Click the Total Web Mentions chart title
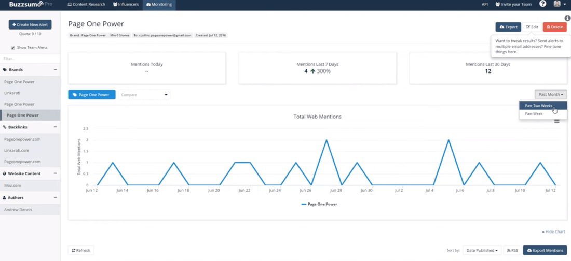The height and width of the screenshot is (261, 571). tap(317, 117)
